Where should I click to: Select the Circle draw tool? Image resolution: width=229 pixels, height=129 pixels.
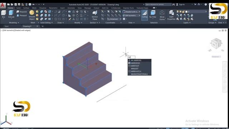63,15
